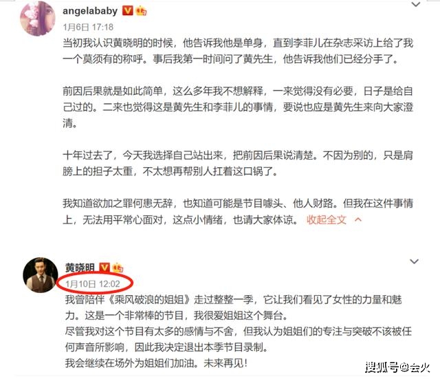Click the 黄晓明 username
This screenshot has height=379, width=440.
tap(80, 268)
